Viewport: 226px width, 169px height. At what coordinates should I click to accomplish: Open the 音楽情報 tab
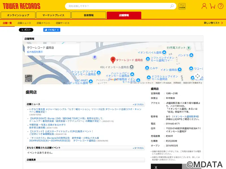click(x=89, y=15)
